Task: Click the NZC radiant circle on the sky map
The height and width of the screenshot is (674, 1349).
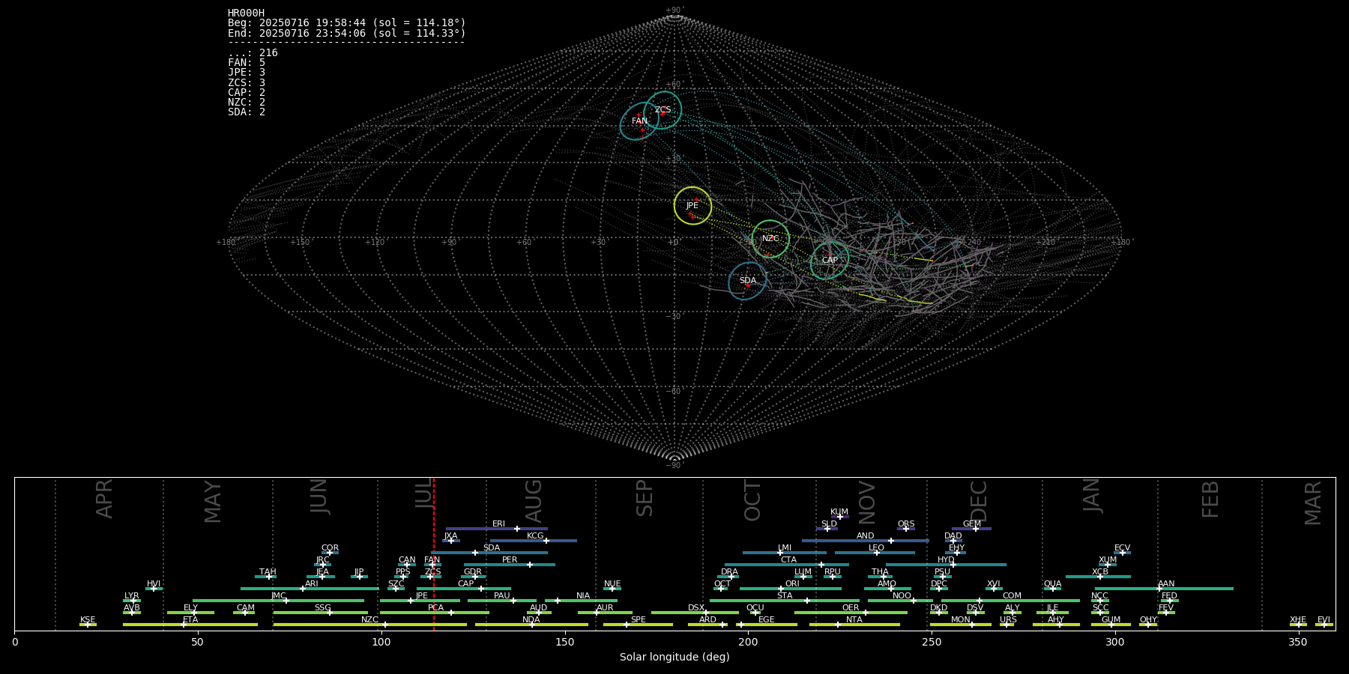Action: point(770,239)
